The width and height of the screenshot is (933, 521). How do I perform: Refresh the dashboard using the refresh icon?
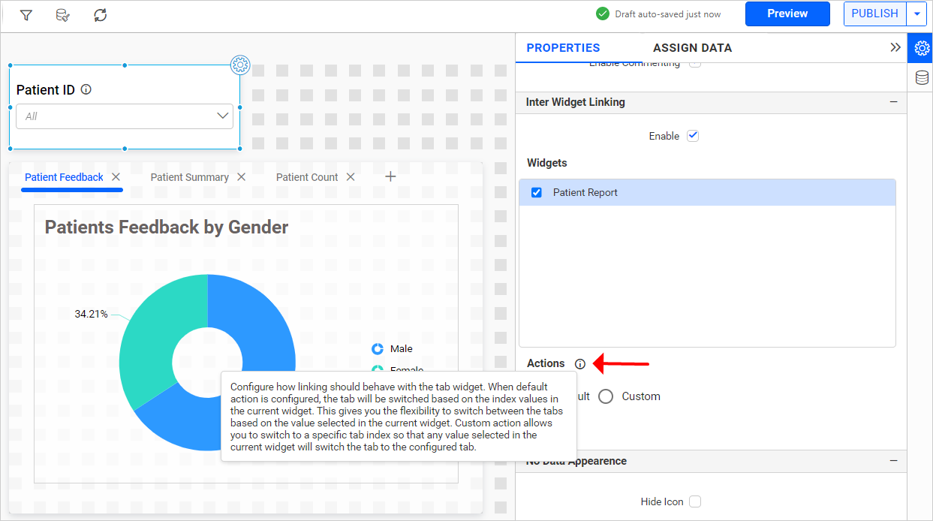[x=100, y=14]
